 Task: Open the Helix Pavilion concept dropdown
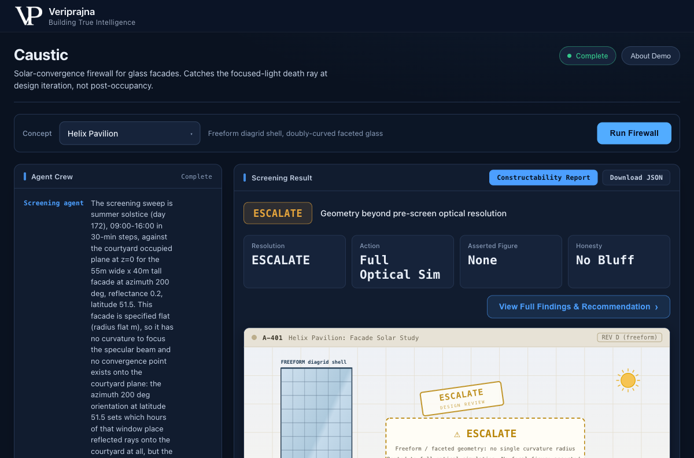pyautogui.click(x=130, y=133)
